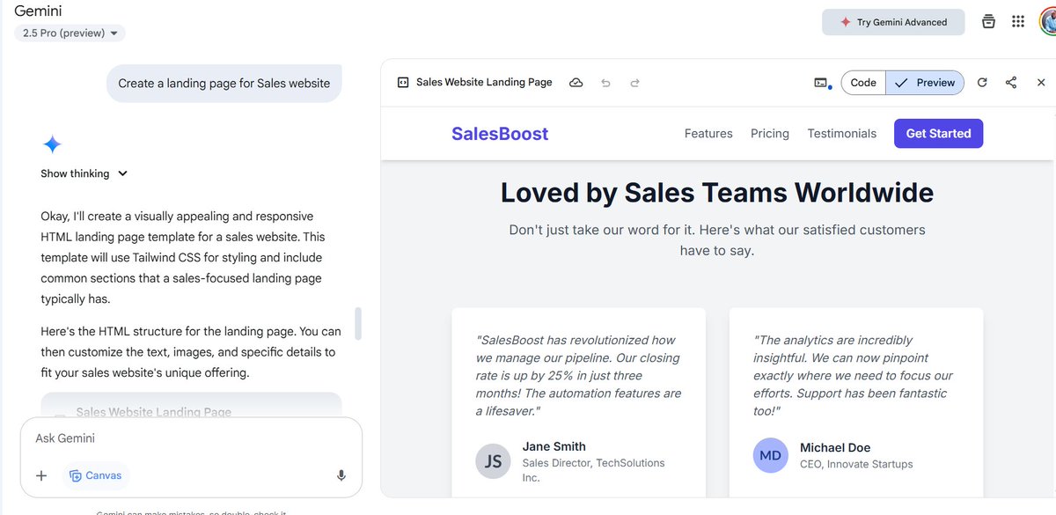Click the CEO, Innovate Startups text
Viewport: 1056px width, 515px height.
click(856, 464)
